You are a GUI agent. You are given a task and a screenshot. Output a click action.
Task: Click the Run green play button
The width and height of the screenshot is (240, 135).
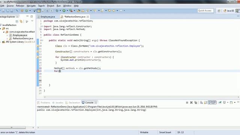coord(64,10)
